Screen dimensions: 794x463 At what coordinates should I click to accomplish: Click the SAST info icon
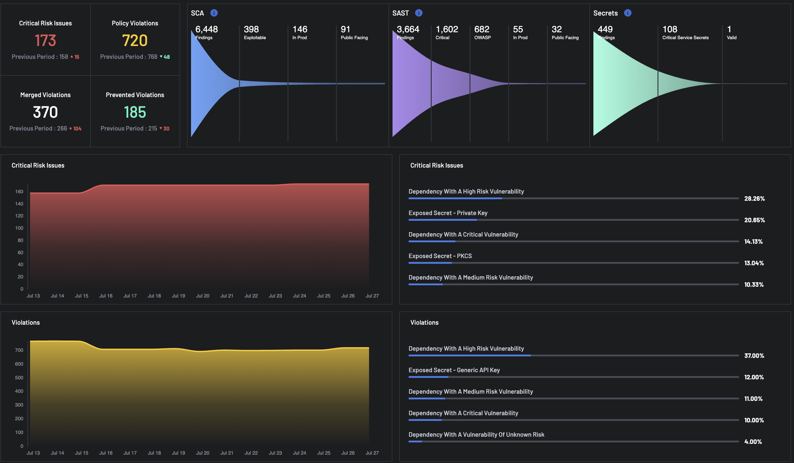419,13
